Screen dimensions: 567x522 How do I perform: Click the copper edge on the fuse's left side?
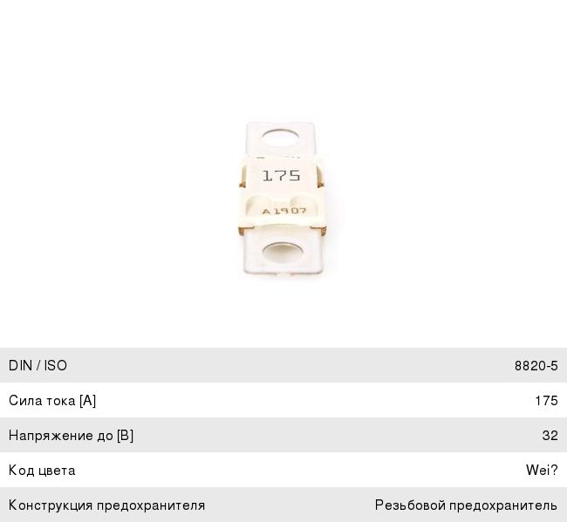point(242,176)
